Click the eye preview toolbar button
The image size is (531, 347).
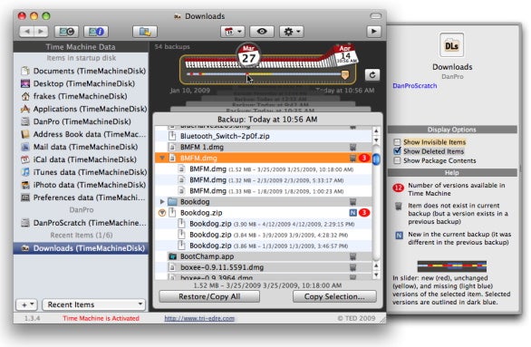coord(262,32)
